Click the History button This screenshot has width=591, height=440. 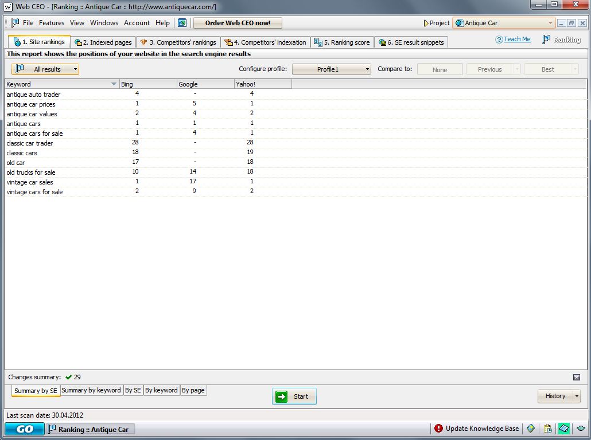coord(555,396)
